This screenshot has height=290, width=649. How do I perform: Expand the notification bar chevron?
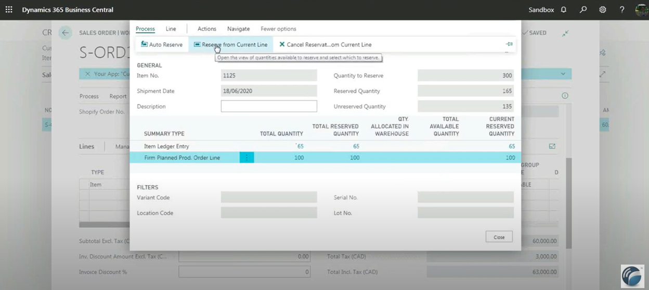(563, 74)
